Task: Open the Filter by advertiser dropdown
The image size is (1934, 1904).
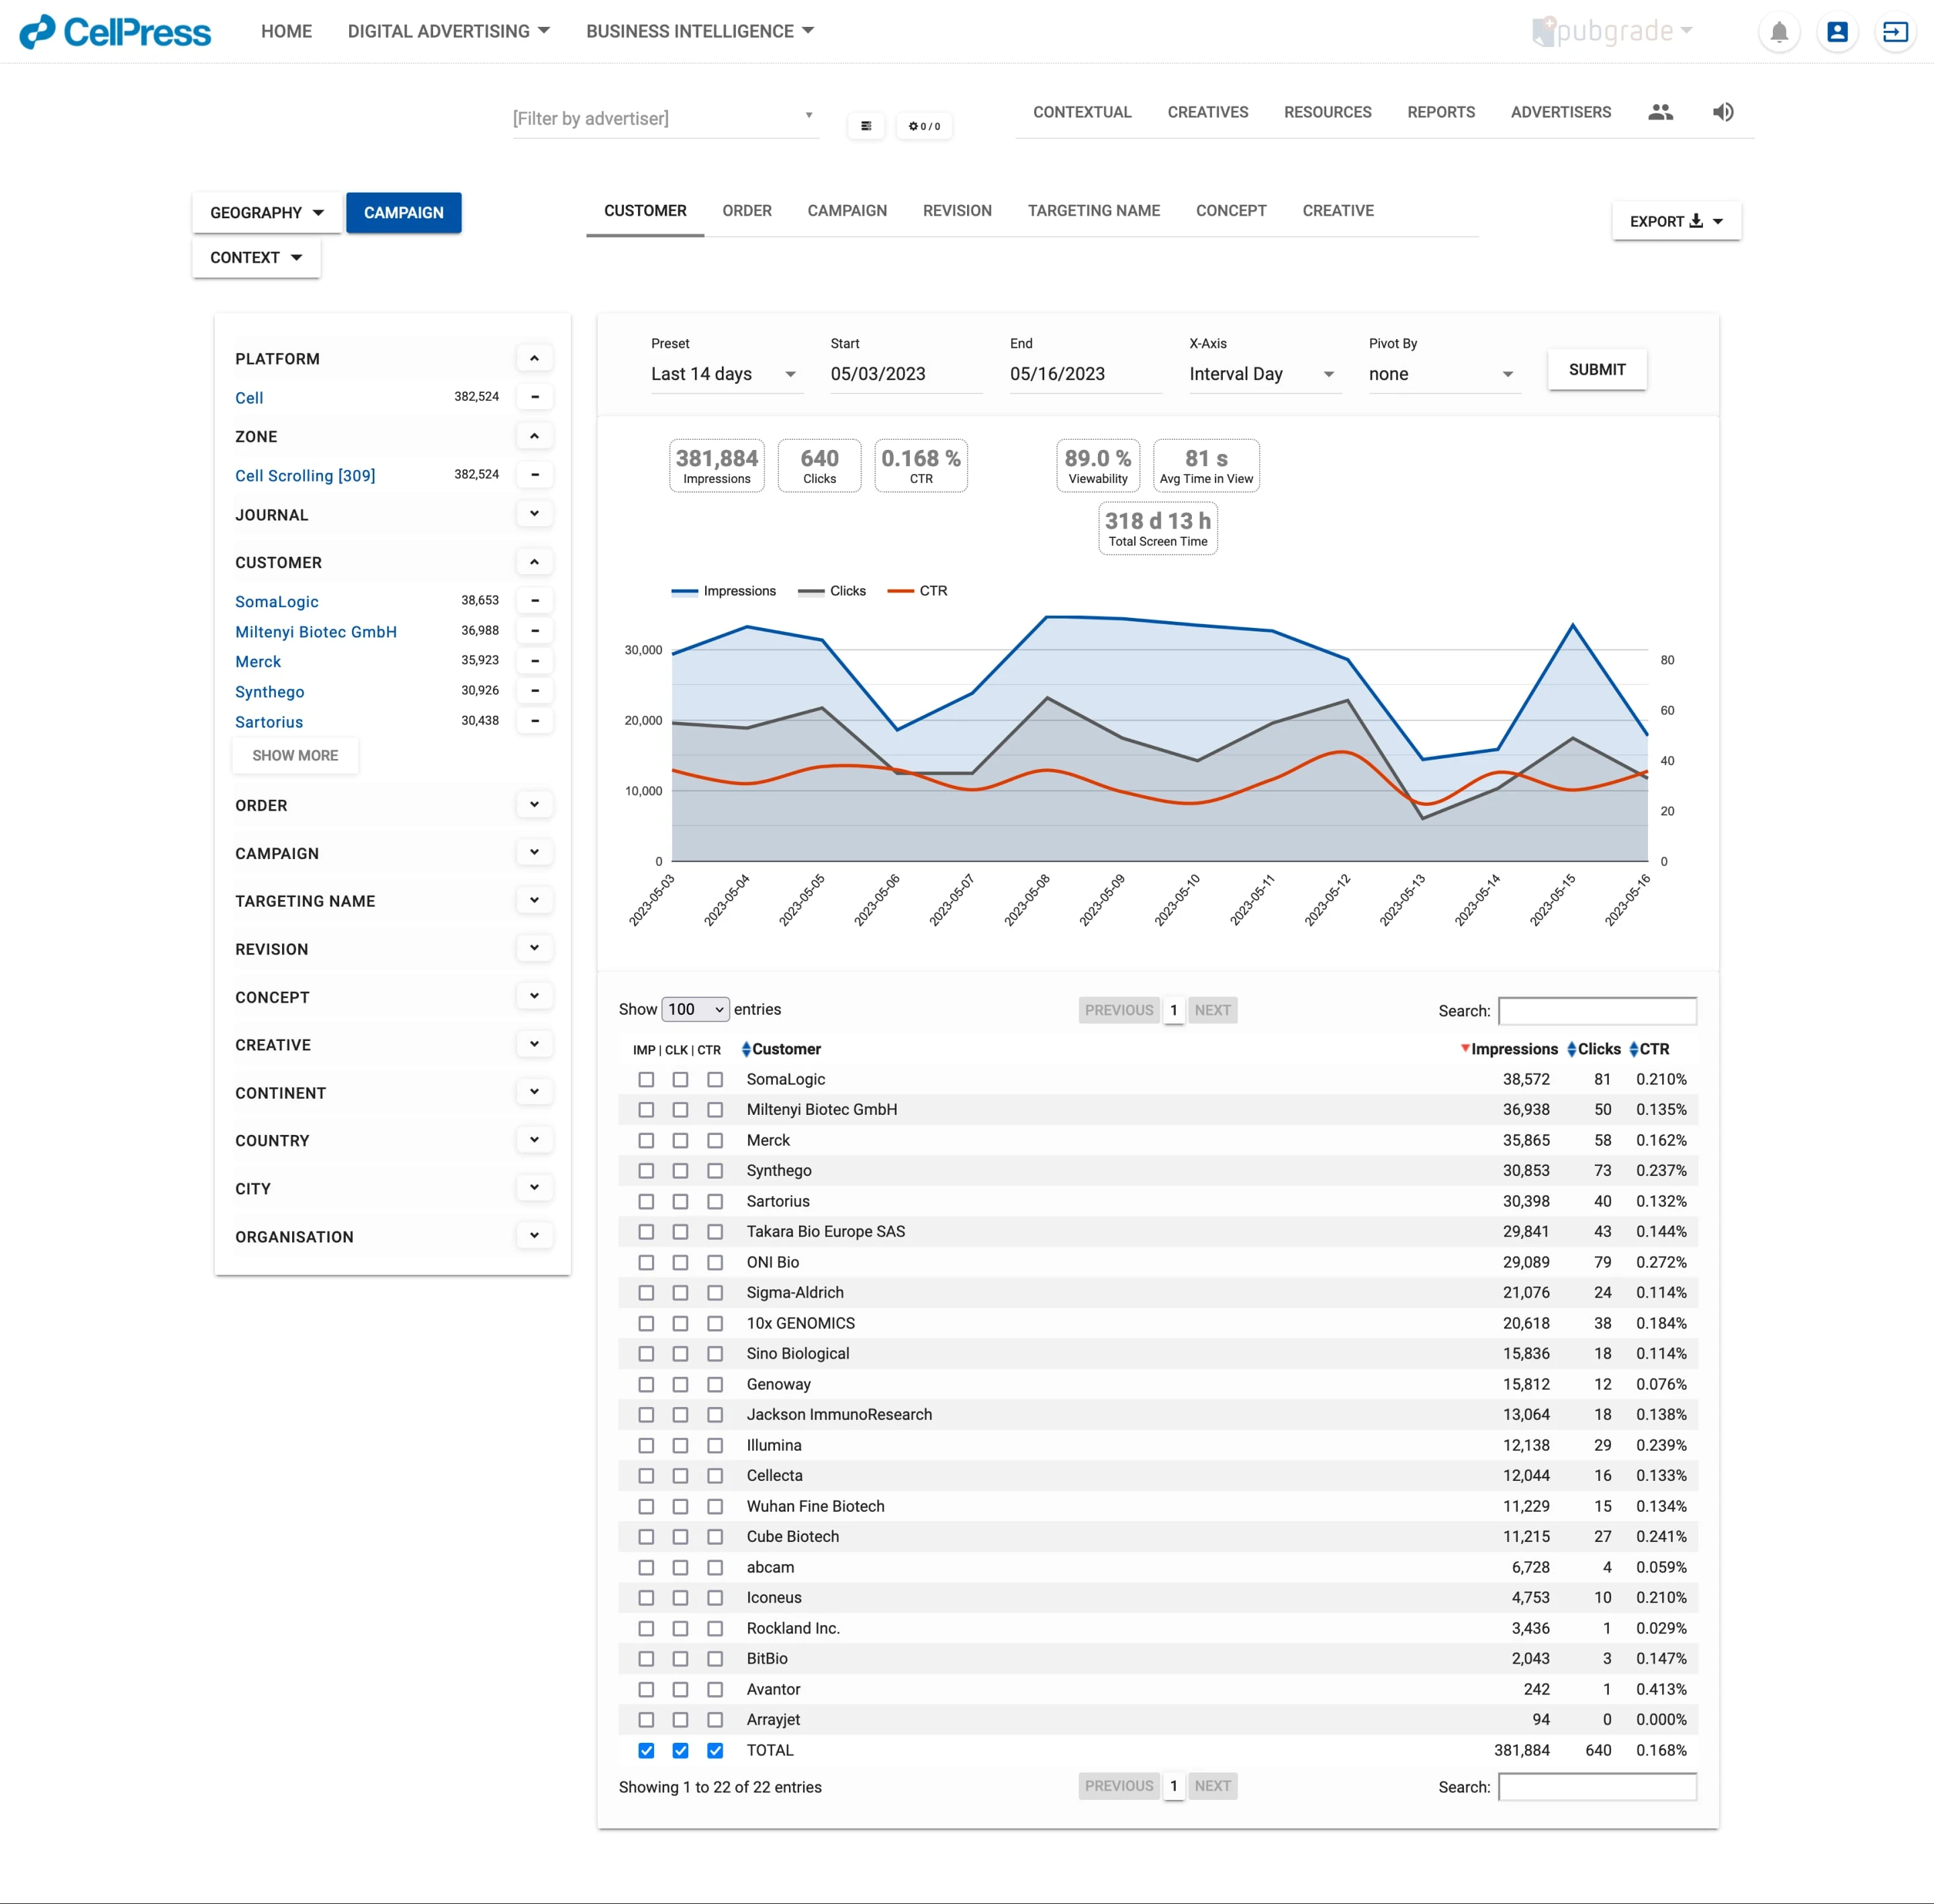Action: pos(666,119)
